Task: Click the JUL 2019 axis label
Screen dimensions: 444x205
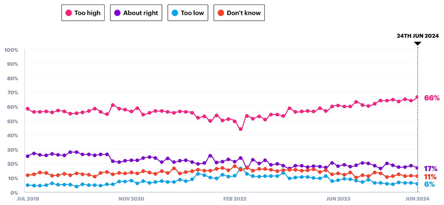Action: click(29, 199)
